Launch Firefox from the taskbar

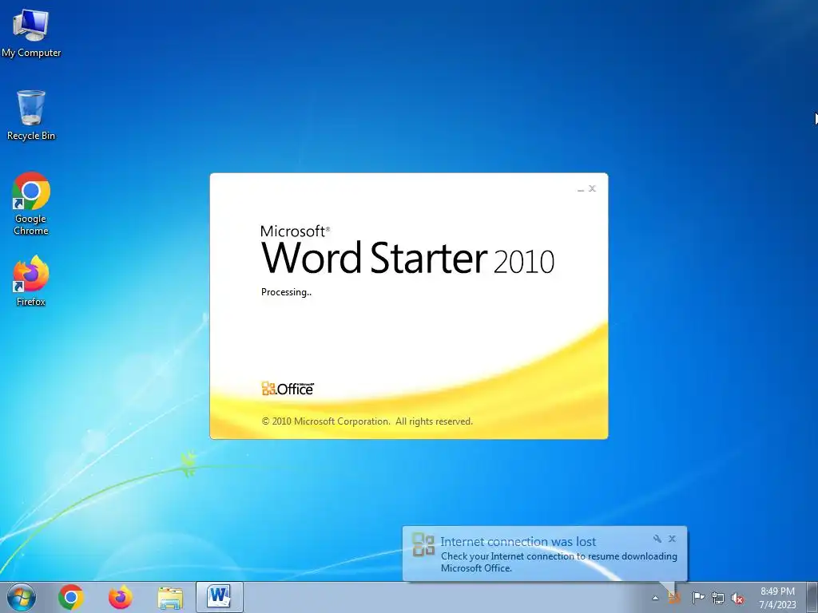click(121, 597)
